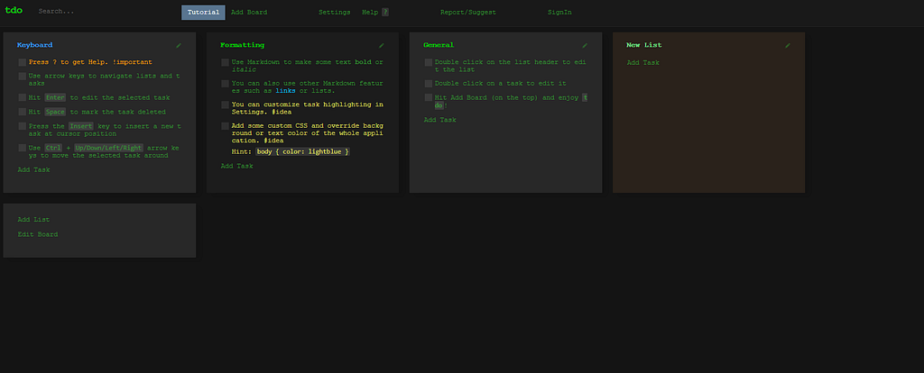Edit the Formatting list via pencil icon

coord(382,45)
